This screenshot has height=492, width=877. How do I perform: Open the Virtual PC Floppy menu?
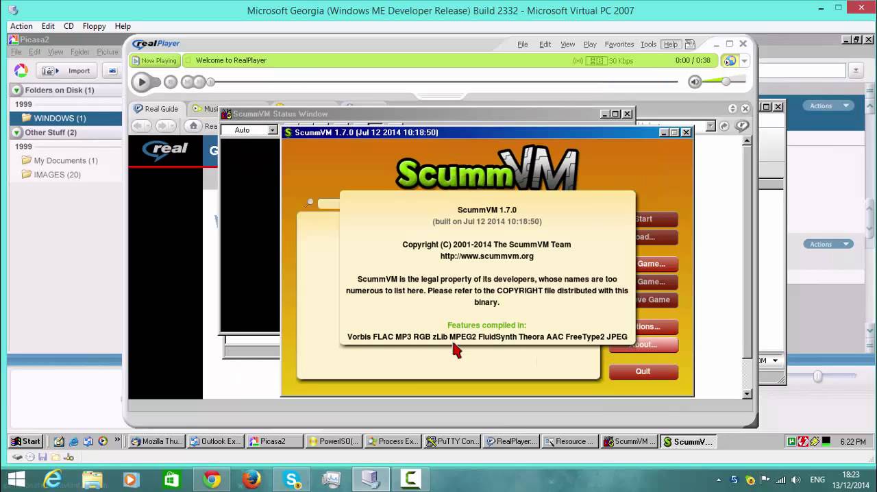point(94,26)
